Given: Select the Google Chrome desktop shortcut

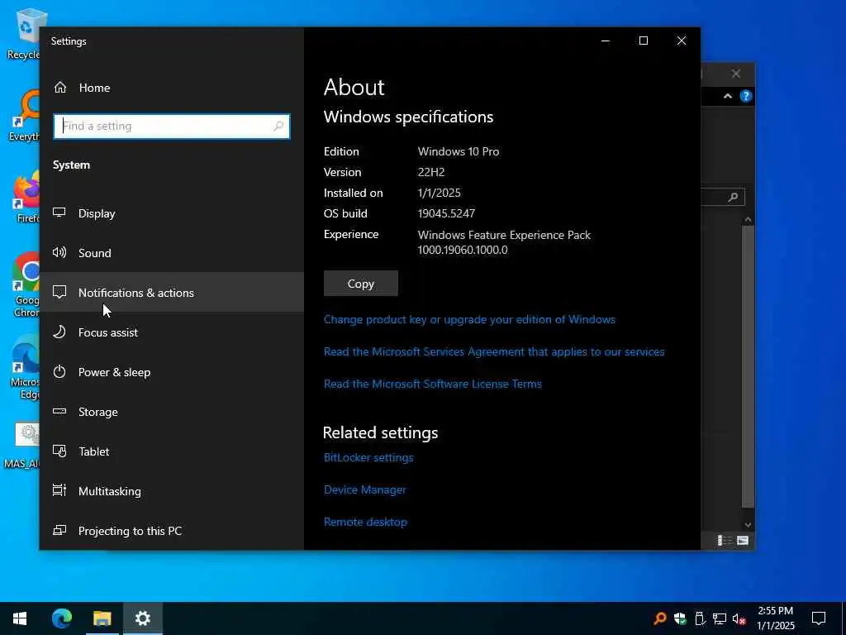Looking at the screenshot, I should pos(26,285).
